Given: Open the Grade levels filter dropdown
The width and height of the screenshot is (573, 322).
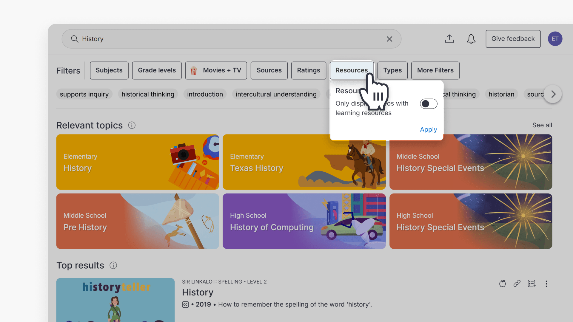Looking at the screenshot, I should point(157,70).
